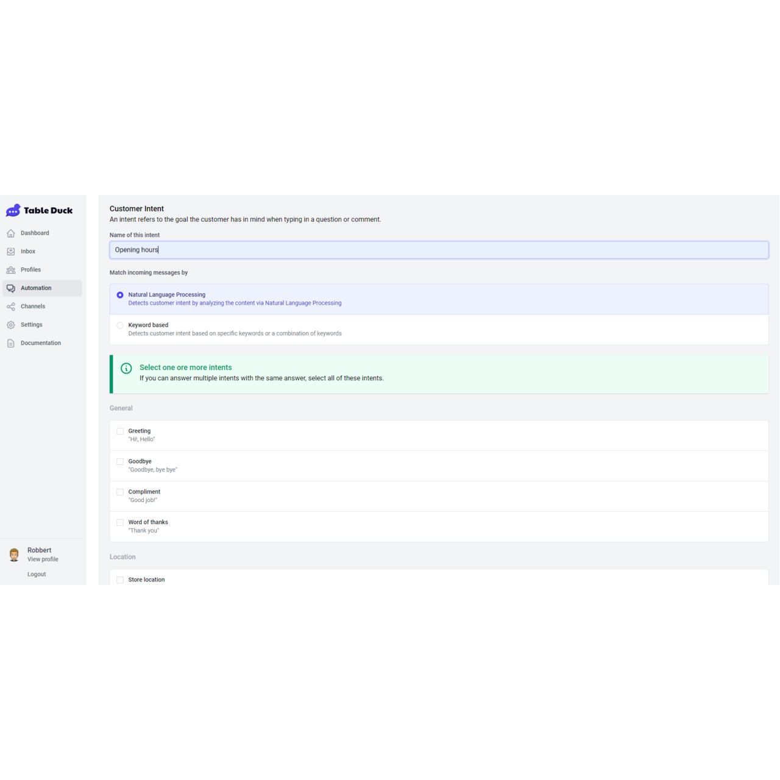Click the Settings gear icon

tap(11, 325)
